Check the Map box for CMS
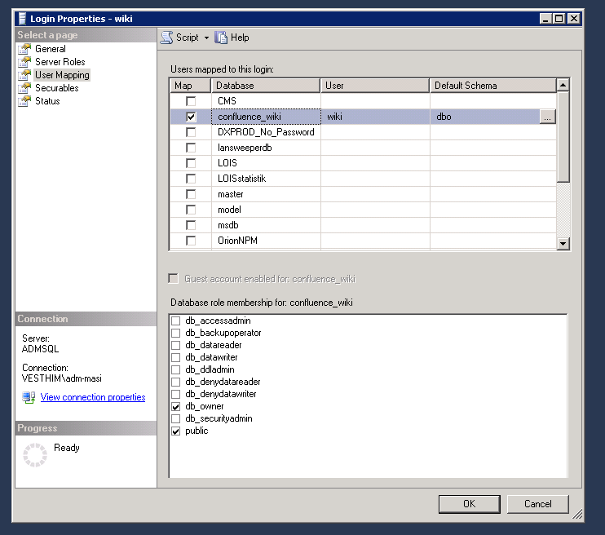This screenshot has width=605, height=535. coord(191,101)
